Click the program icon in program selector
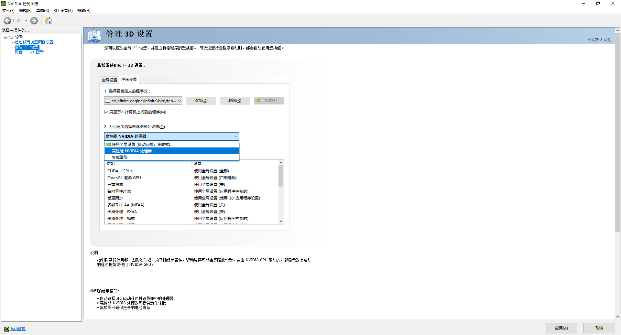The image size is (621, 335). pos(108,101)
